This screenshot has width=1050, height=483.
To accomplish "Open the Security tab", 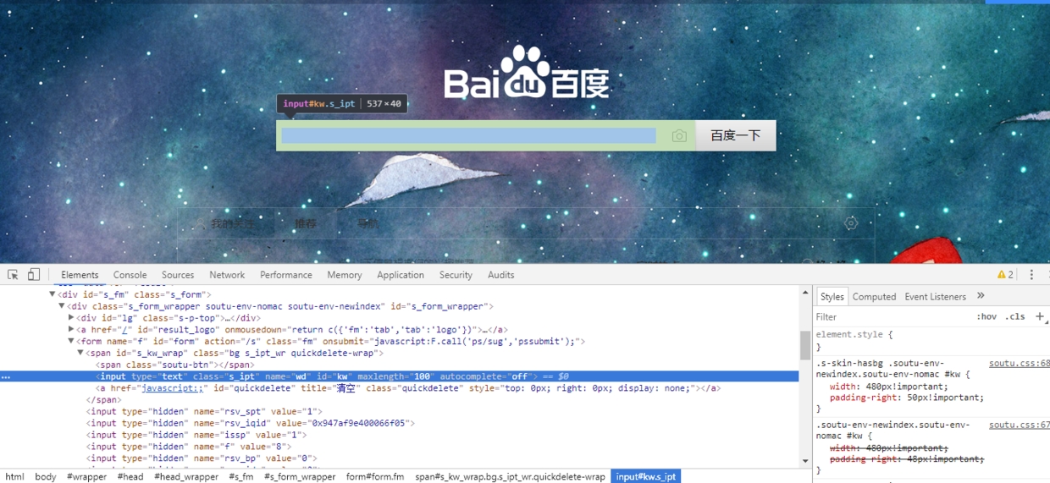I will tap(456, 275).
